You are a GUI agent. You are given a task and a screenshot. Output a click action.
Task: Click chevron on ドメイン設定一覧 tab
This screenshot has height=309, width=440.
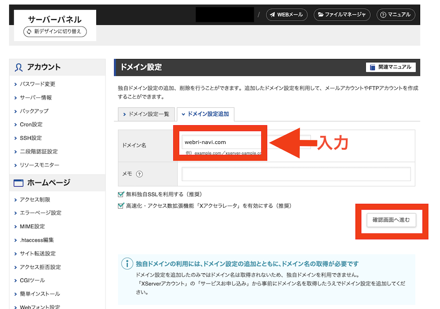coord(124,114)
